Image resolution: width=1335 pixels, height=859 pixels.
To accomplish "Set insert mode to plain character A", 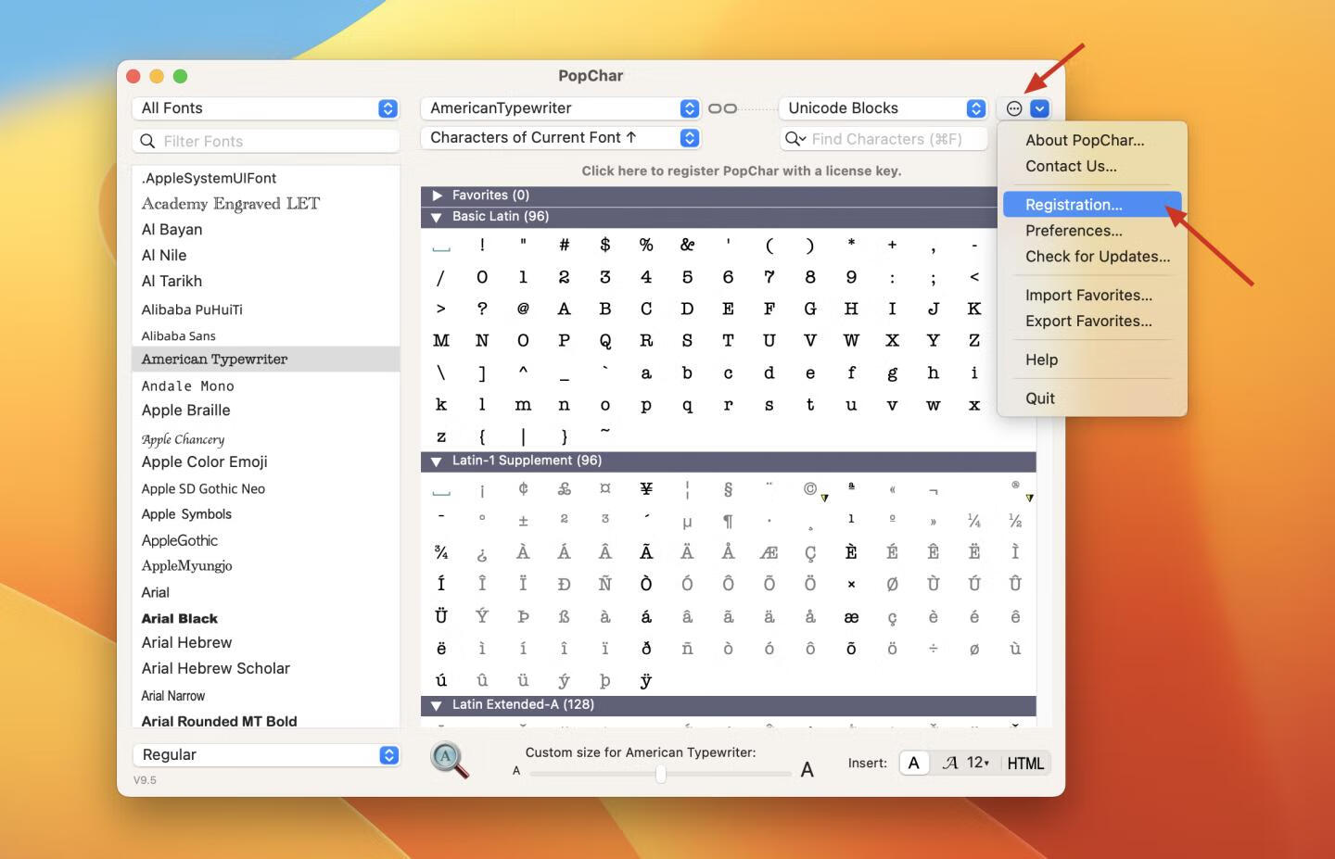I will tap(914, 763).
